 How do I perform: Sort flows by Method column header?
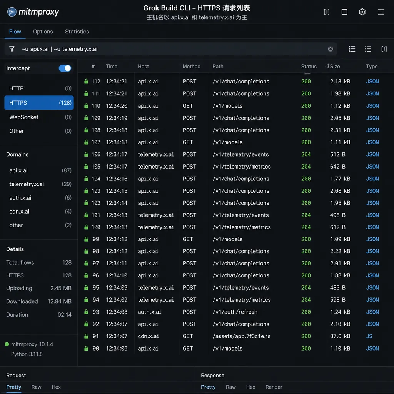click(192, 66)
